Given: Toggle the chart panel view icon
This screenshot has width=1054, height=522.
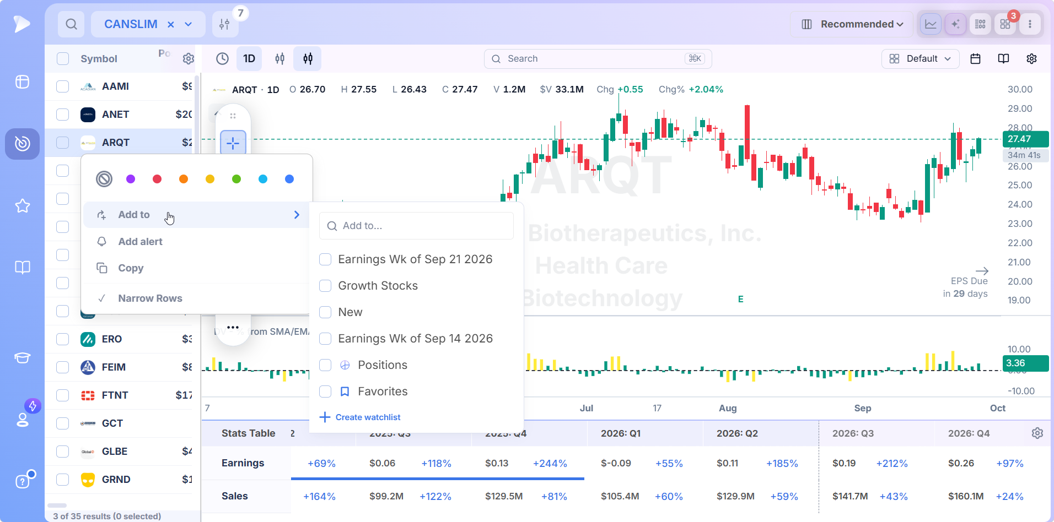Looking at the screenshot, I should click(x=931, y=24).
